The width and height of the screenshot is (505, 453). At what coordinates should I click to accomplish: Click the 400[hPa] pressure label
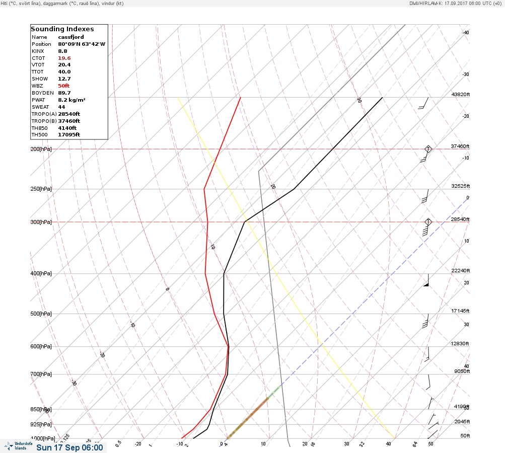point(41,273)
